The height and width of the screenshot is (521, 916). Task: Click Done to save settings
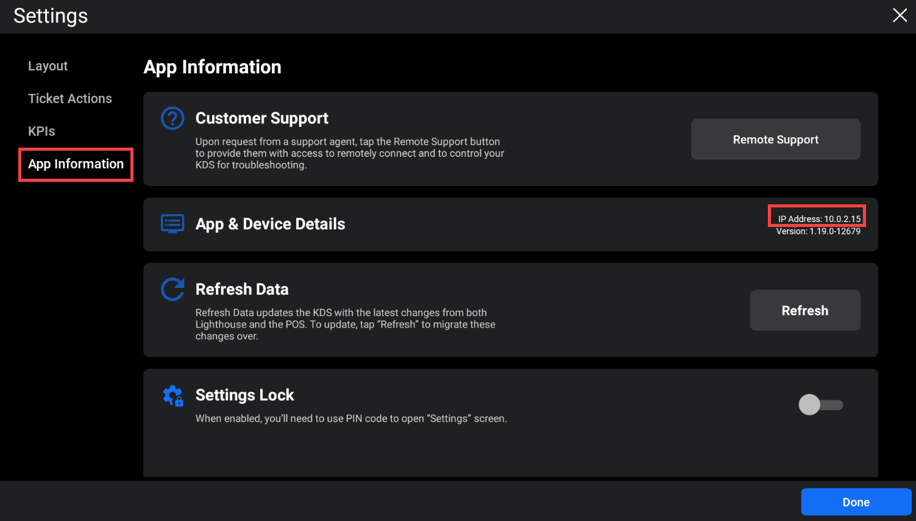856,502
